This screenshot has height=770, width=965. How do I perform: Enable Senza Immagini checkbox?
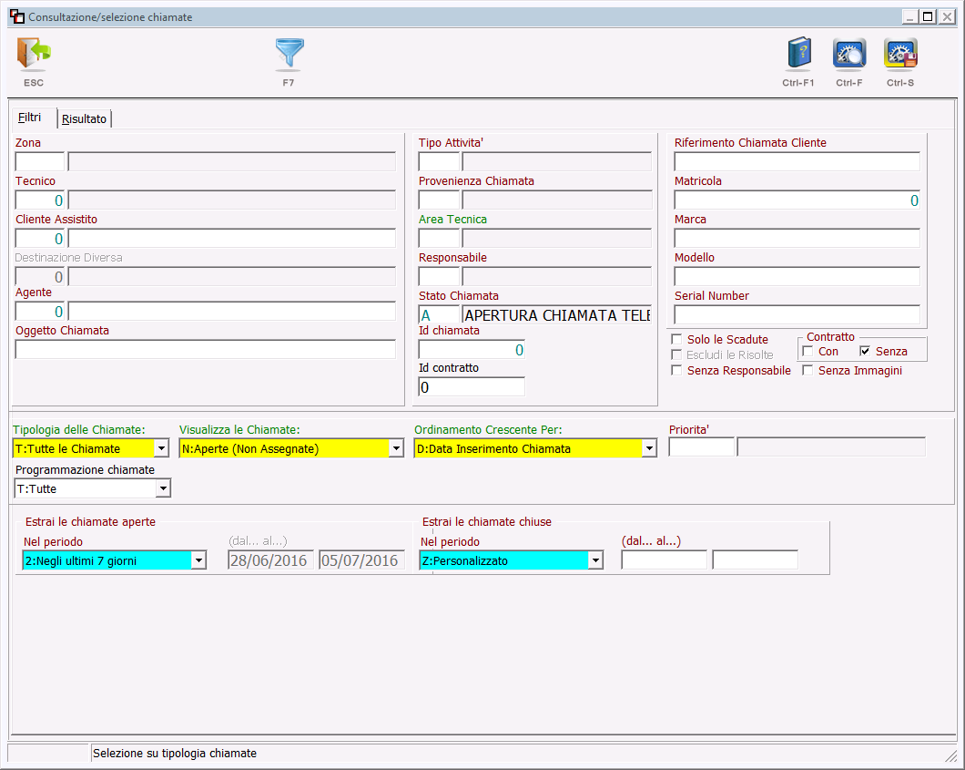click(808, 370)
